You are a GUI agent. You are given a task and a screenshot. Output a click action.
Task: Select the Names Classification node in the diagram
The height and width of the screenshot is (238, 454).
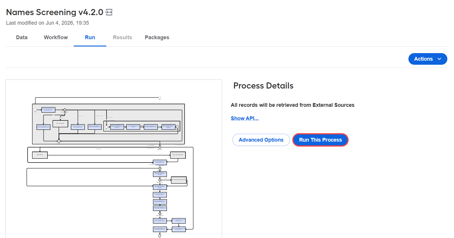click(178, 155)
